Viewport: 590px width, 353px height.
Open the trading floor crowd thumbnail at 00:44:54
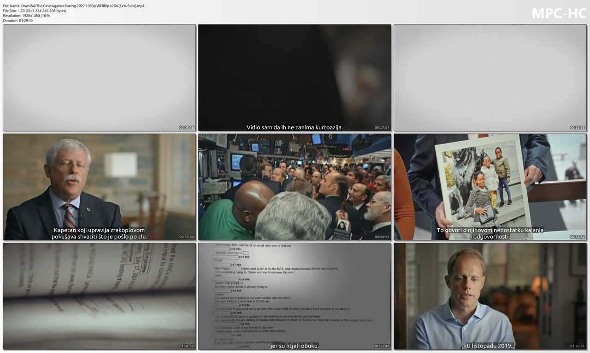(295, 187)
